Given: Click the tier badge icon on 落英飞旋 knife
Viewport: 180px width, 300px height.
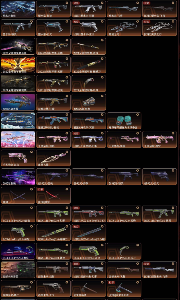Looking at the screenshot, I should click(x=67, y=152).
